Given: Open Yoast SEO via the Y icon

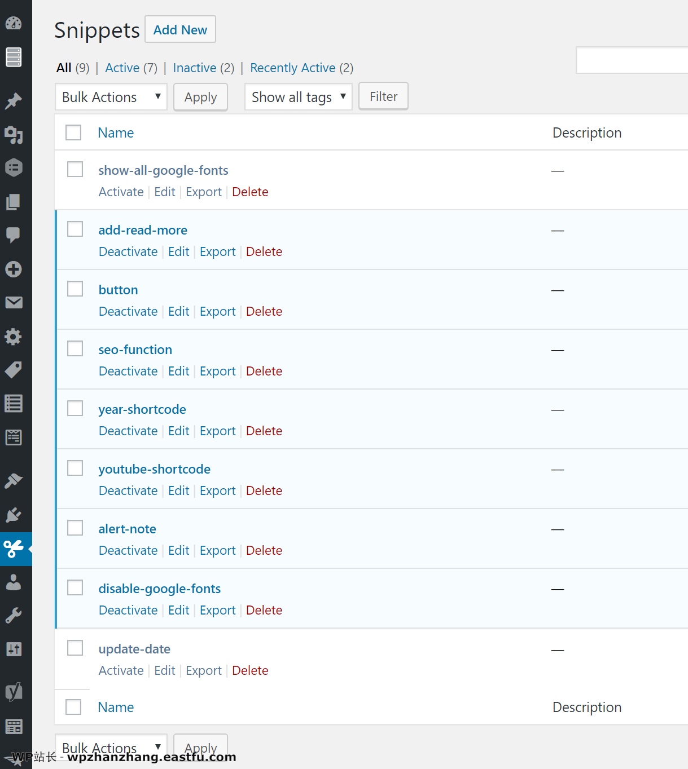Looking at the screenshot, I should (x=14, y=691).
